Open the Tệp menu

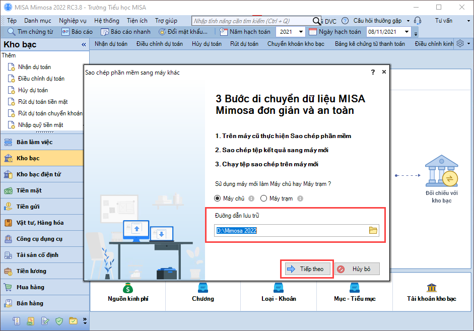pos(12,21)
